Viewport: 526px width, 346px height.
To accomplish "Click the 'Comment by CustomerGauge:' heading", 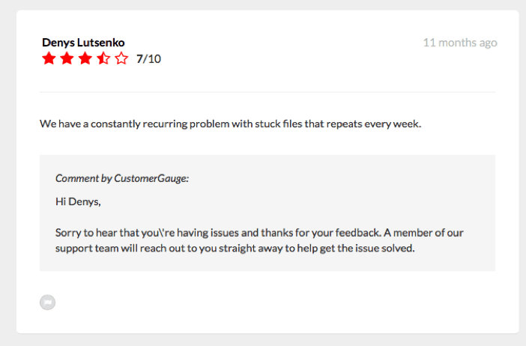I will click(x=122, y=178).
